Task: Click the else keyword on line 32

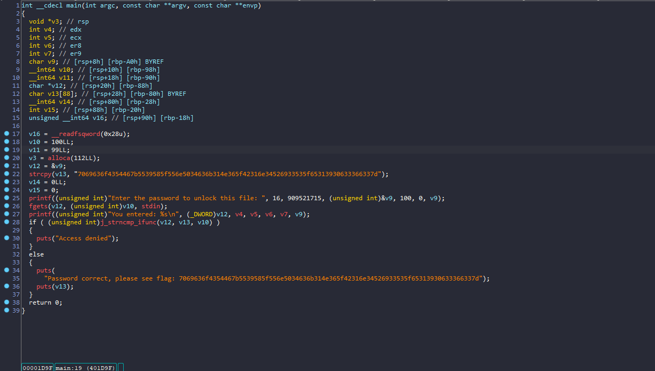Action: [x=36, y=254]
